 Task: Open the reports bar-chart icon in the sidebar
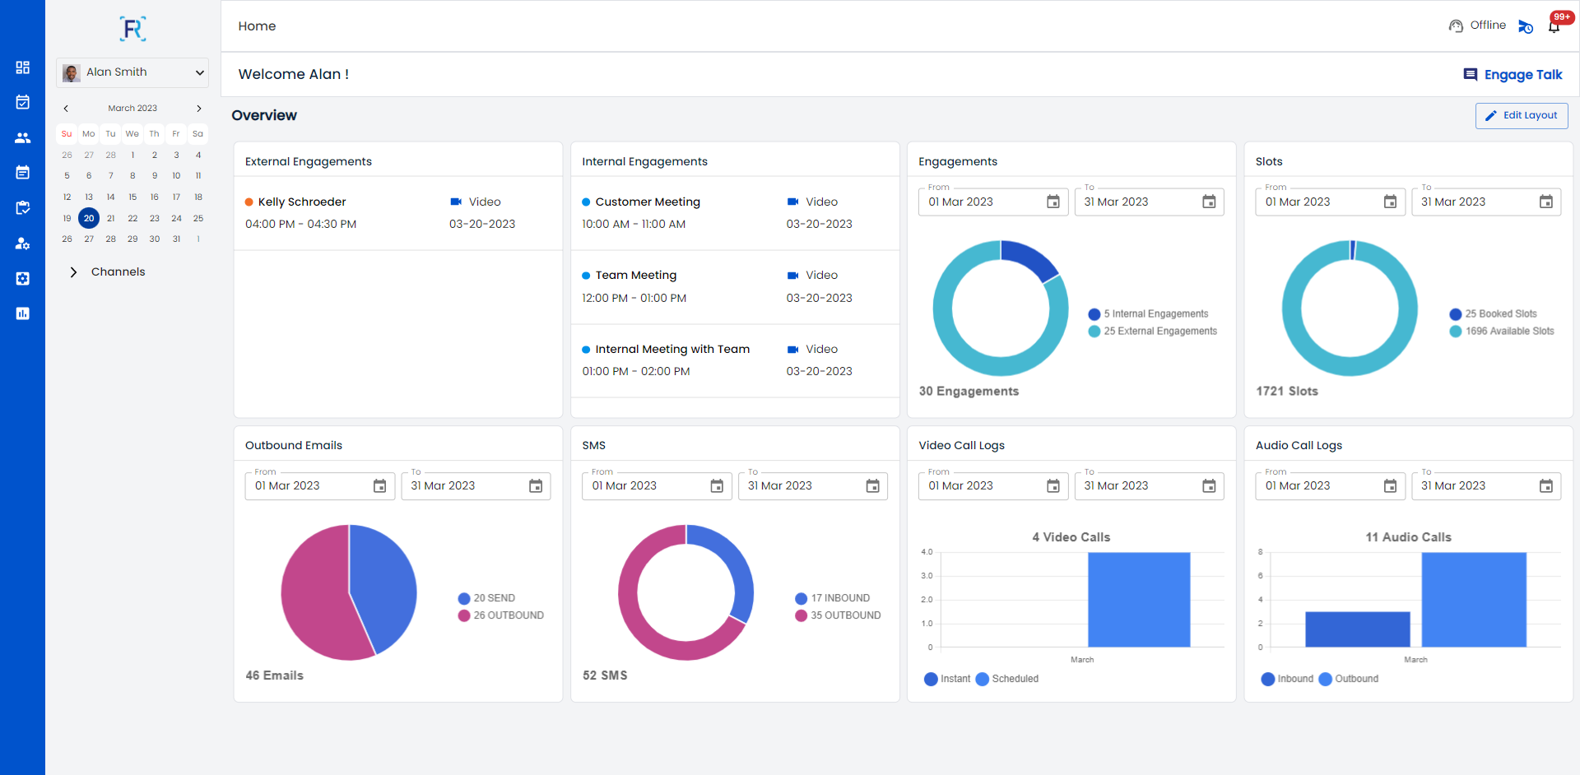23,313
